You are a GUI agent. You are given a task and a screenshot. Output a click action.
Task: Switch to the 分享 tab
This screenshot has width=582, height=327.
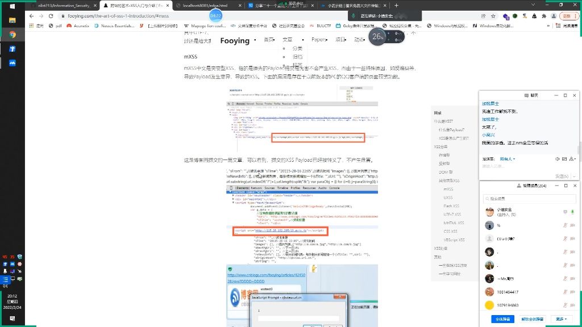[x=281, y=6]
